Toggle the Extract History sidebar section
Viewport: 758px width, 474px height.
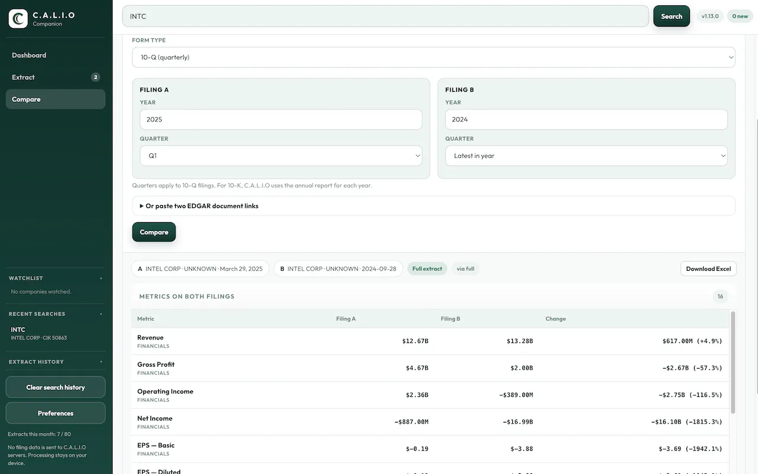pos(56,361)
